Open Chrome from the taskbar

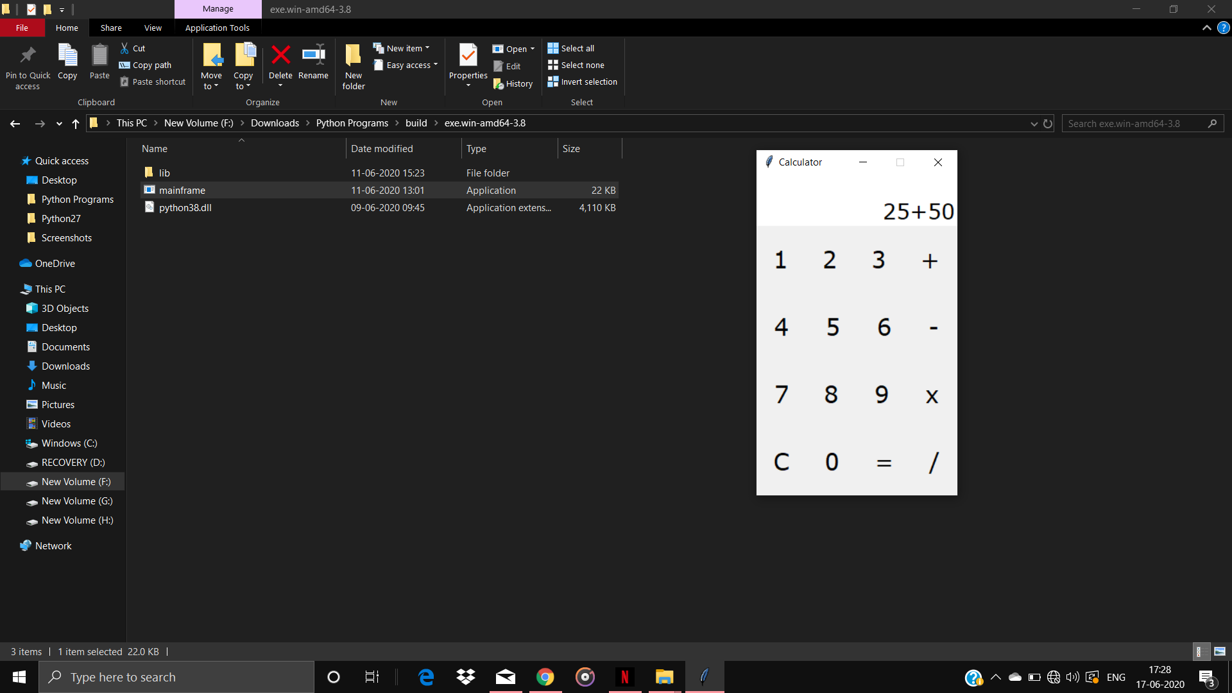pyautogui.click(x=545, y=677)
